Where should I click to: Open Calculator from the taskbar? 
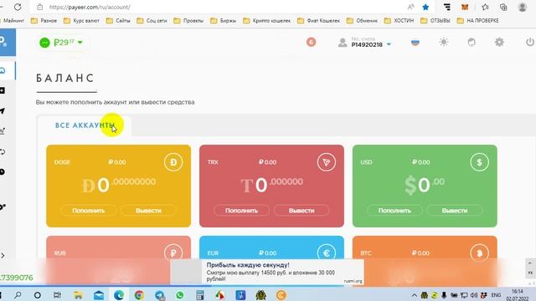coord(200,295)
